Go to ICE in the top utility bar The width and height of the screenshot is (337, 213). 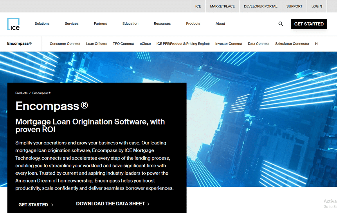198,6
